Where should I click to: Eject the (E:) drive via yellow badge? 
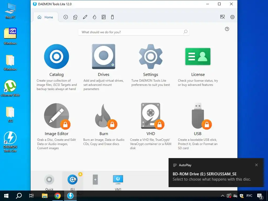tap(80, 174)
